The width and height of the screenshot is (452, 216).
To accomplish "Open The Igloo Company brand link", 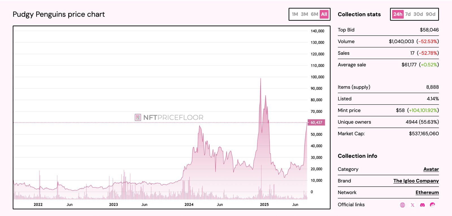I will pos(416,181).
